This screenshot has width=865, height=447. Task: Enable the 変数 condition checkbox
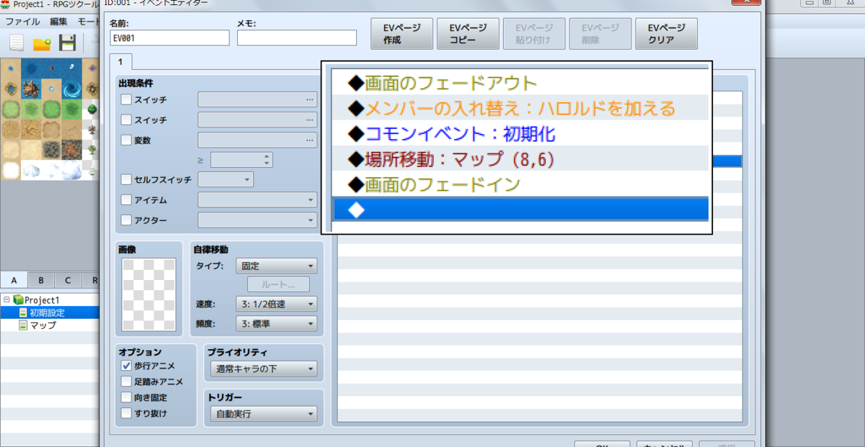coord(127,140)
